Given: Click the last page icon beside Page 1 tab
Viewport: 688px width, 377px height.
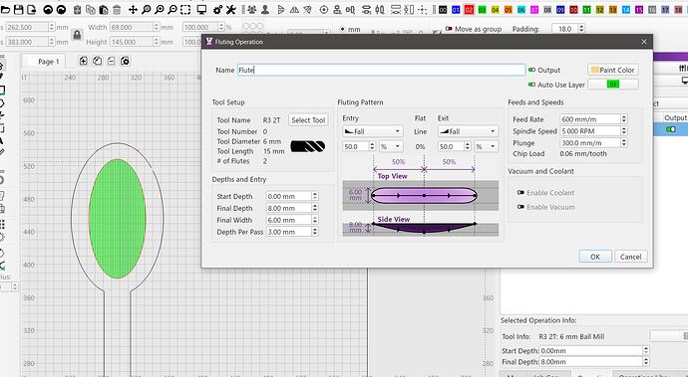Looking at the screenshot, I should (x=125, y=61).
